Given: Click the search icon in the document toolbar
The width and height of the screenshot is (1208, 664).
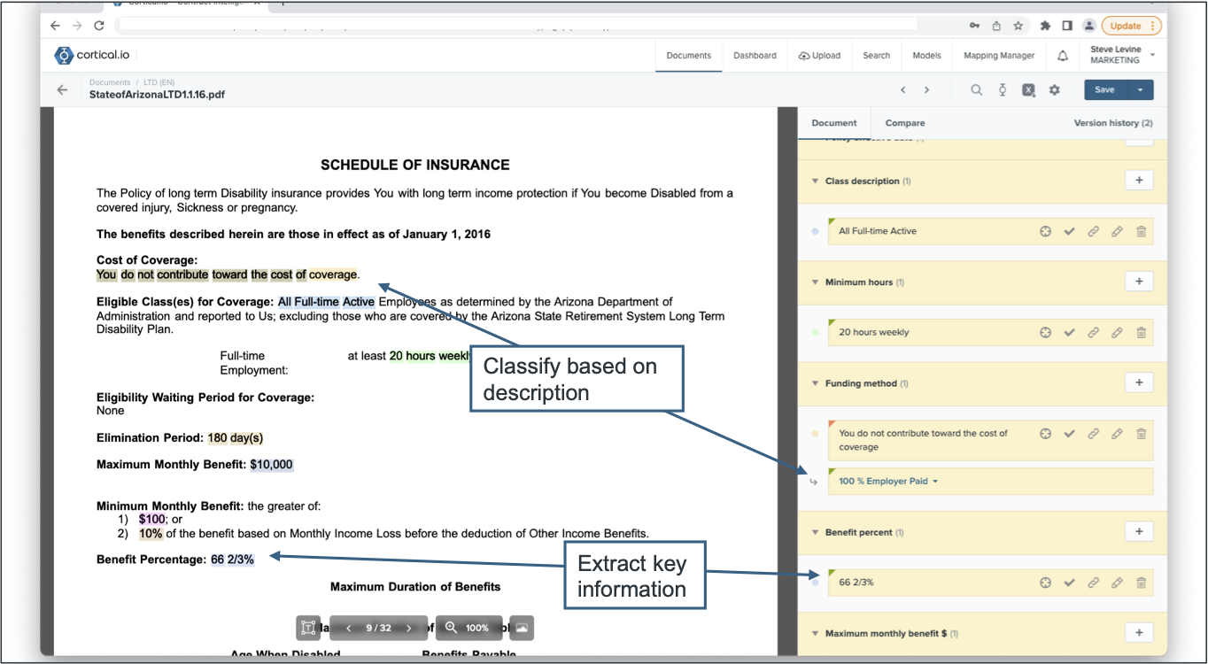Looking at the screenshot, I should [976, 89].
